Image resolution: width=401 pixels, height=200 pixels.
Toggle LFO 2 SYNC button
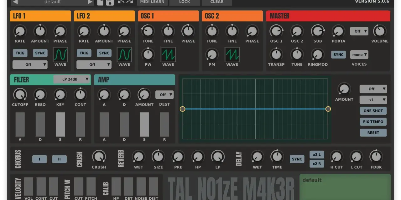(x=104, y=53)
